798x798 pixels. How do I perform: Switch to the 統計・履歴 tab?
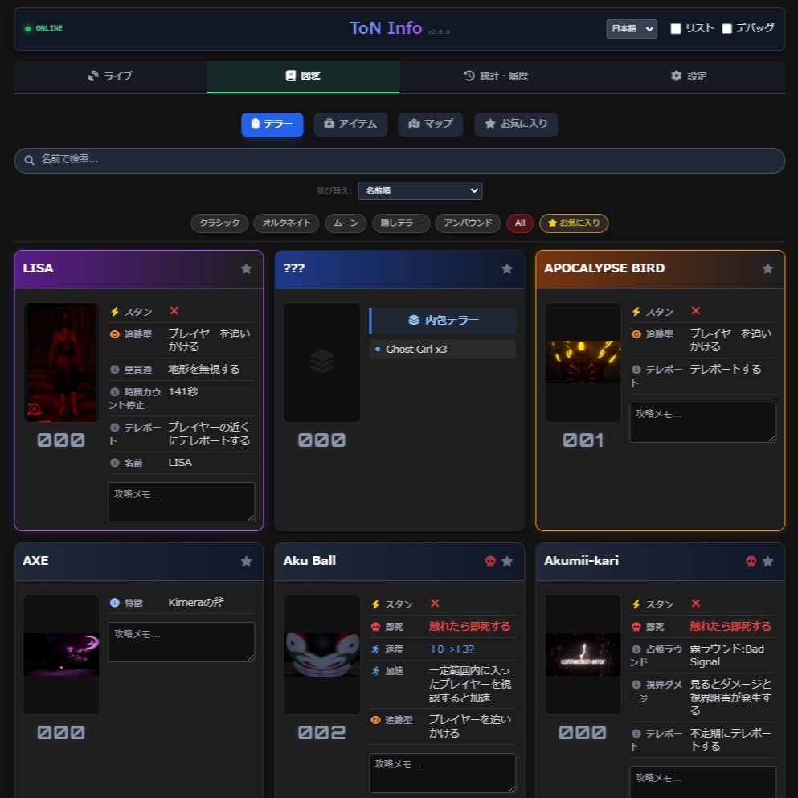point(496,76)
